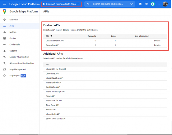The width and height of the screenshot is (172, 135).
Task: Select Maps Static API
Action: [105, 114]
